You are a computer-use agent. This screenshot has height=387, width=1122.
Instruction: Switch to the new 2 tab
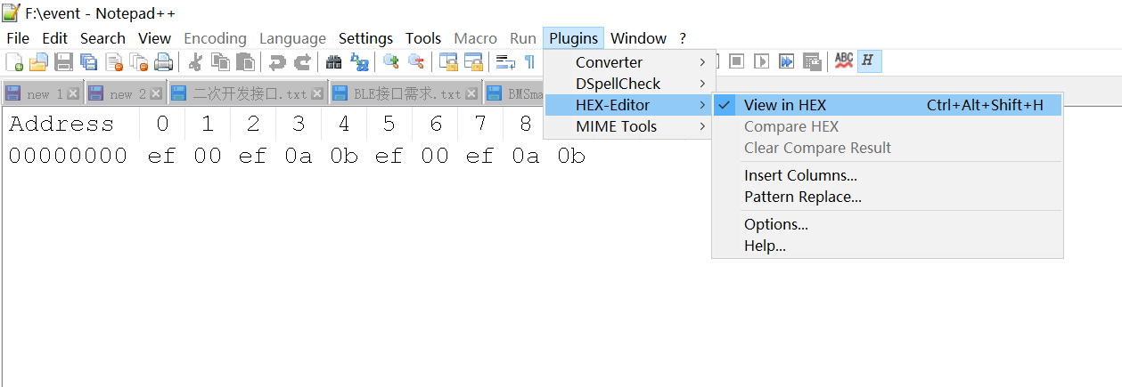click(x=125, y=93)
